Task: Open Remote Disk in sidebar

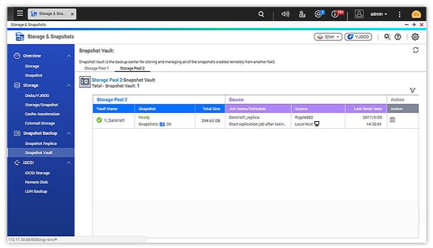Action: coord(37,182)
